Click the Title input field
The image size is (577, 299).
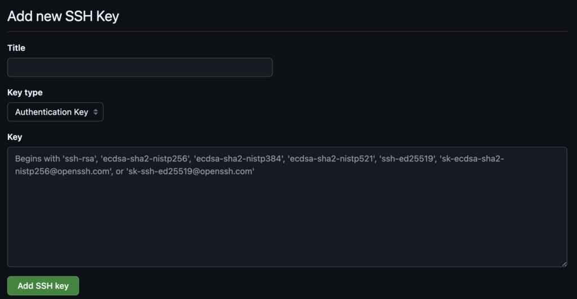point(140,67)
